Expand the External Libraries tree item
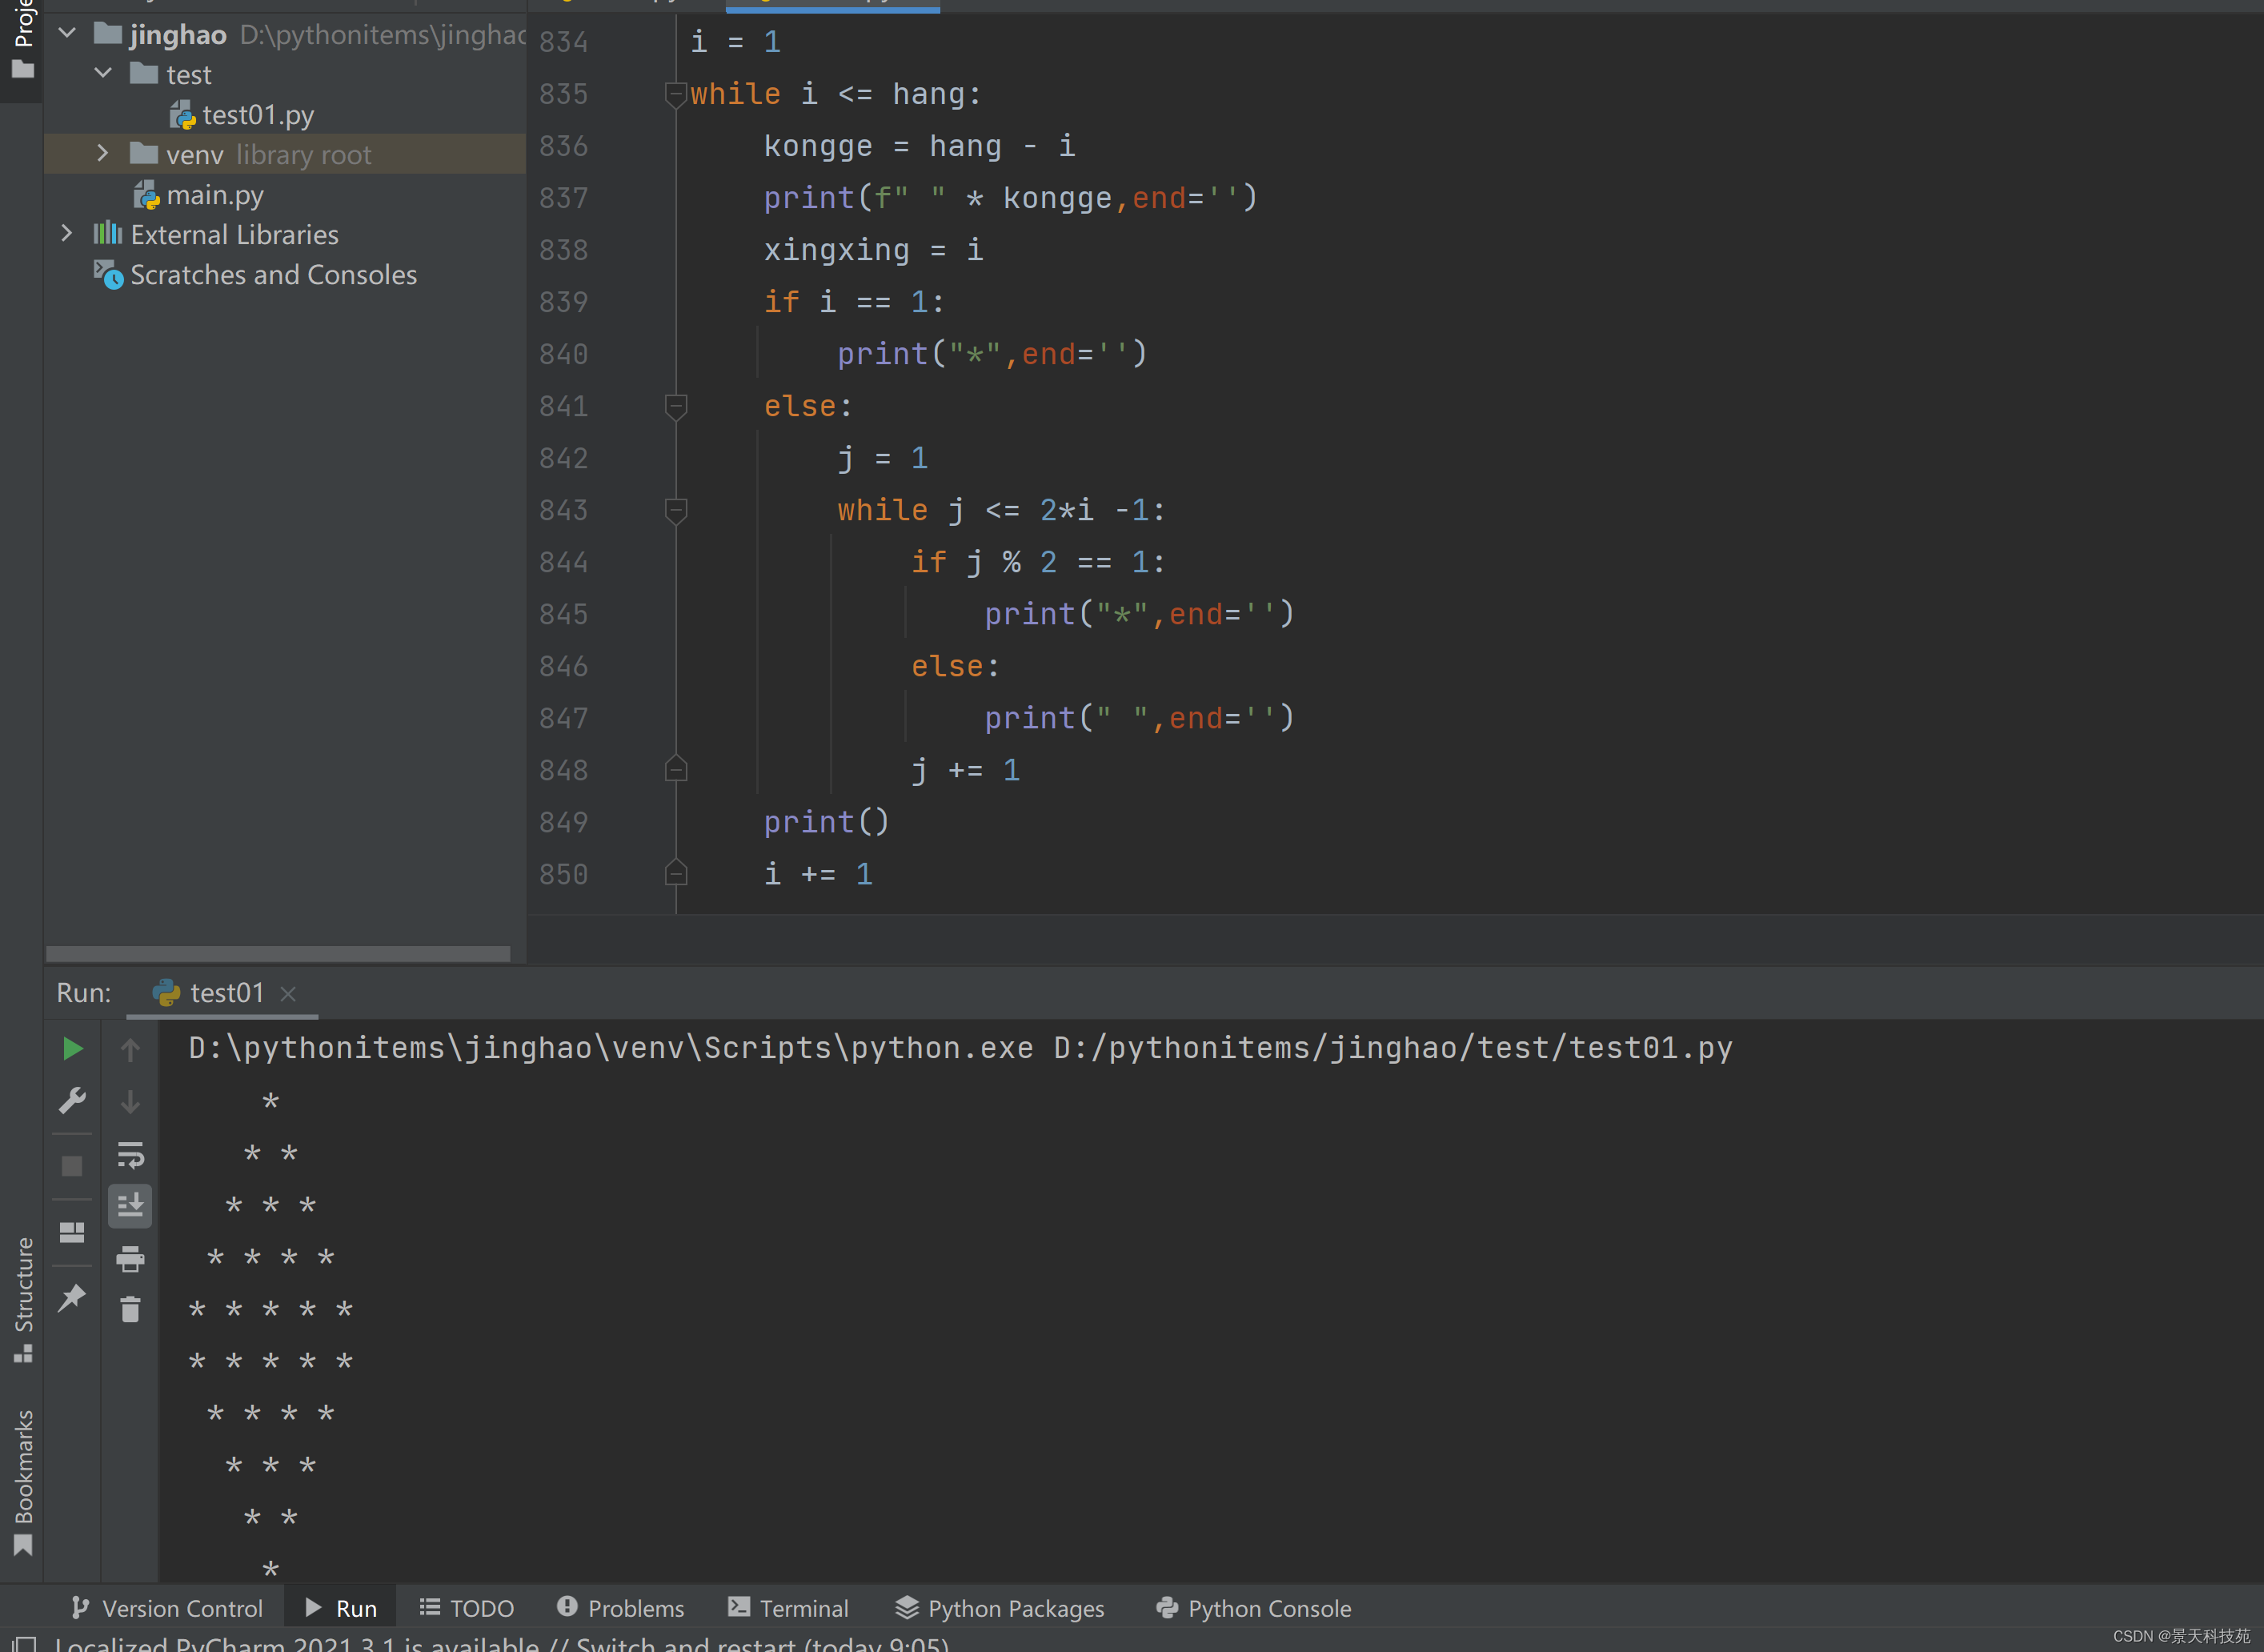The image size is (2264, 1652). tap(65, 232)
